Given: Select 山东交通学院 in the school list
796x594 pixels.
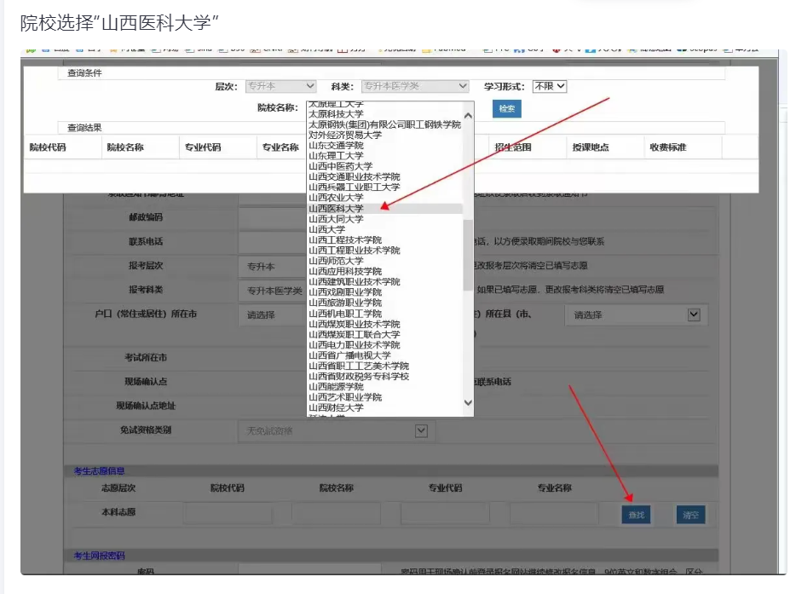Looking at the screenshot, I should [x=336, y=146].
